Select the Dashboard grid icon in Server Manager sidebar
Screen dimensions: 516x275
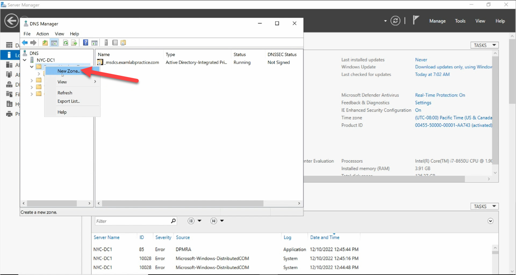tap(9, 45)
